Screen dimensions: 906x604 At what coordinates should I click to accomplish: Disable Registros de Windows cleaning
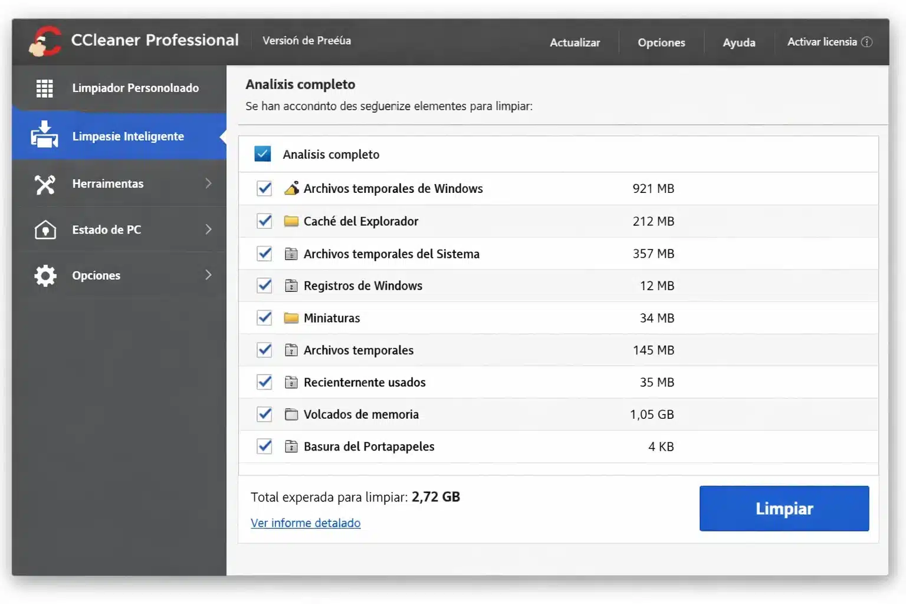tap(264, 285)
